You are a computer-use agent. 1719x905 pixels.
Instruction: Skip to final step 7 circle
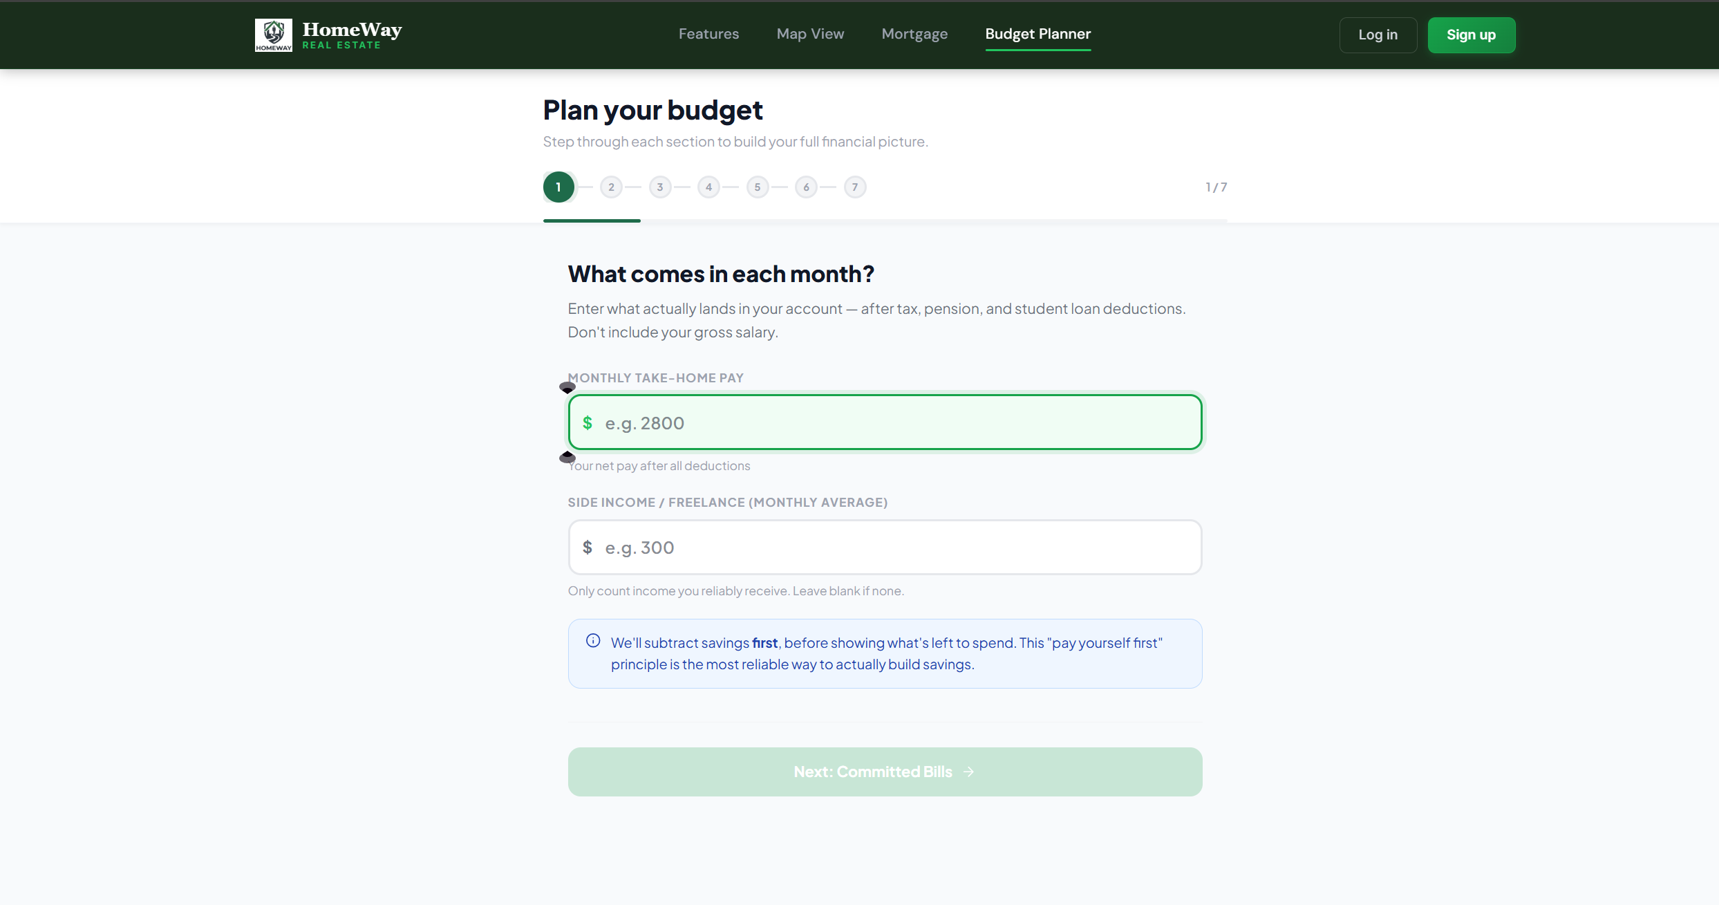point(855,187)
